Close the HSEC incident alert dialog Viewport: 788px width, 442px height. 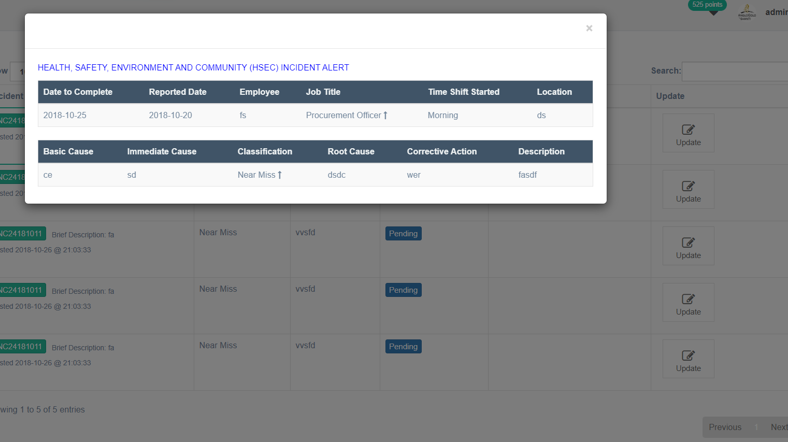point(589,28)
